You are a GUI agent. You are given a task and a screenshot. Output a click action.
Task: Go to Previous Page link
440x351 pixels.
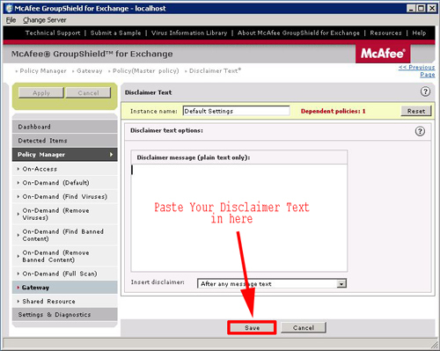(x=417, y=70)
